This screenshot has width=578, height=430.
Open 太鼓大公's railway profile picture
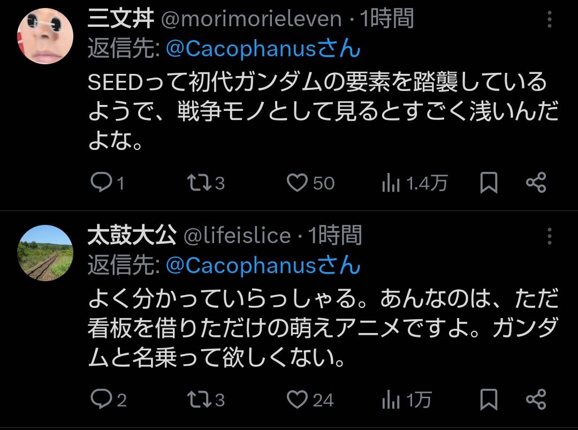(x=45, y=252)
